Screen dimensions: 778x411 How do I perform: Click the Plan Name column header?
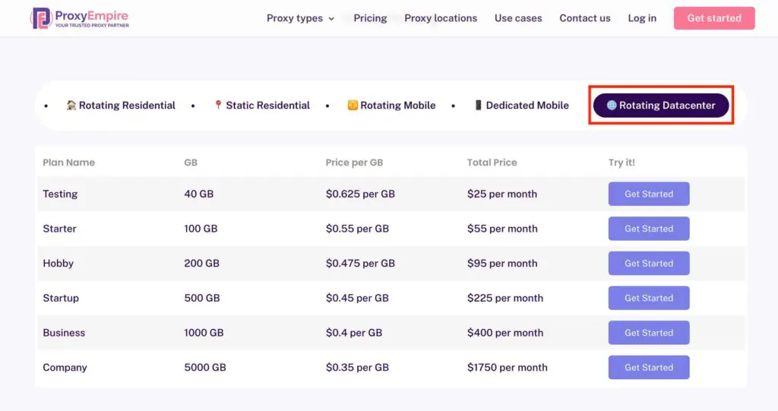[x=68, y=163]
